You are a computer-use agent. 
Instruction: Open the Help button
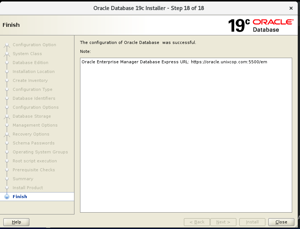tap(16, 222)
